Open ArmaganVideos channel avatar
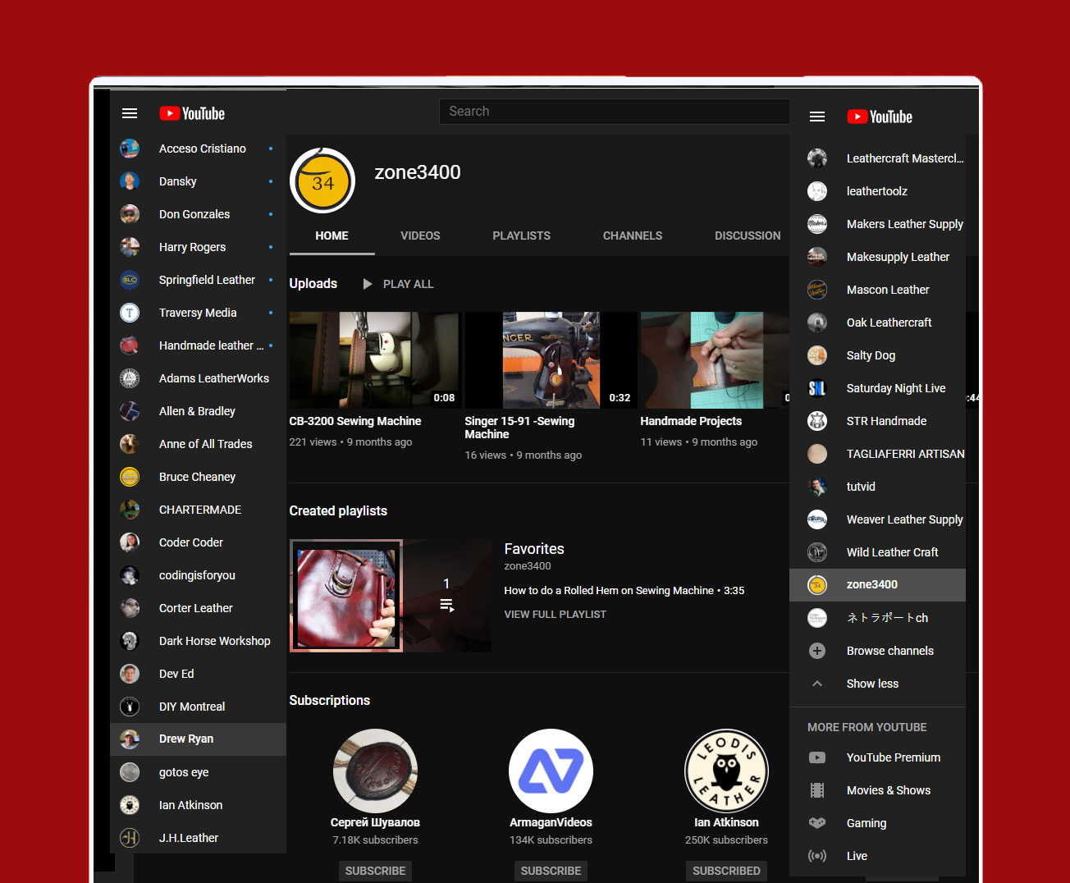 pos(551,771)
